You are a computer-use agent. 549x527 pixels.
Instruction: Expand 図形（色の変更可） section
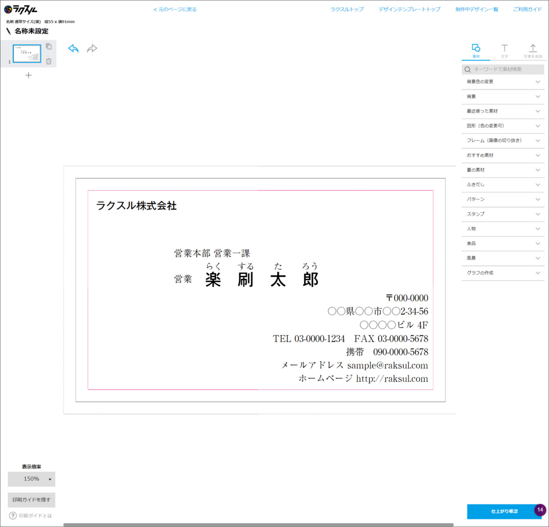pos(503,125)
